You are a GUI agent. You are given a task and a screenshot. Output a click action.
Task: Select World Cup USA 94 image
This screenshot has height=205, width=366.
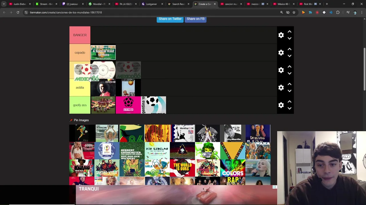[x=182, y=133]
